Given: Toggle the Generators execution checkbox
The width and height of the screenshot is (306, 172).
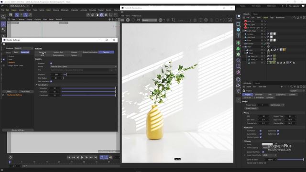Looking at the screenshot, I should click(x=261, y=134).
